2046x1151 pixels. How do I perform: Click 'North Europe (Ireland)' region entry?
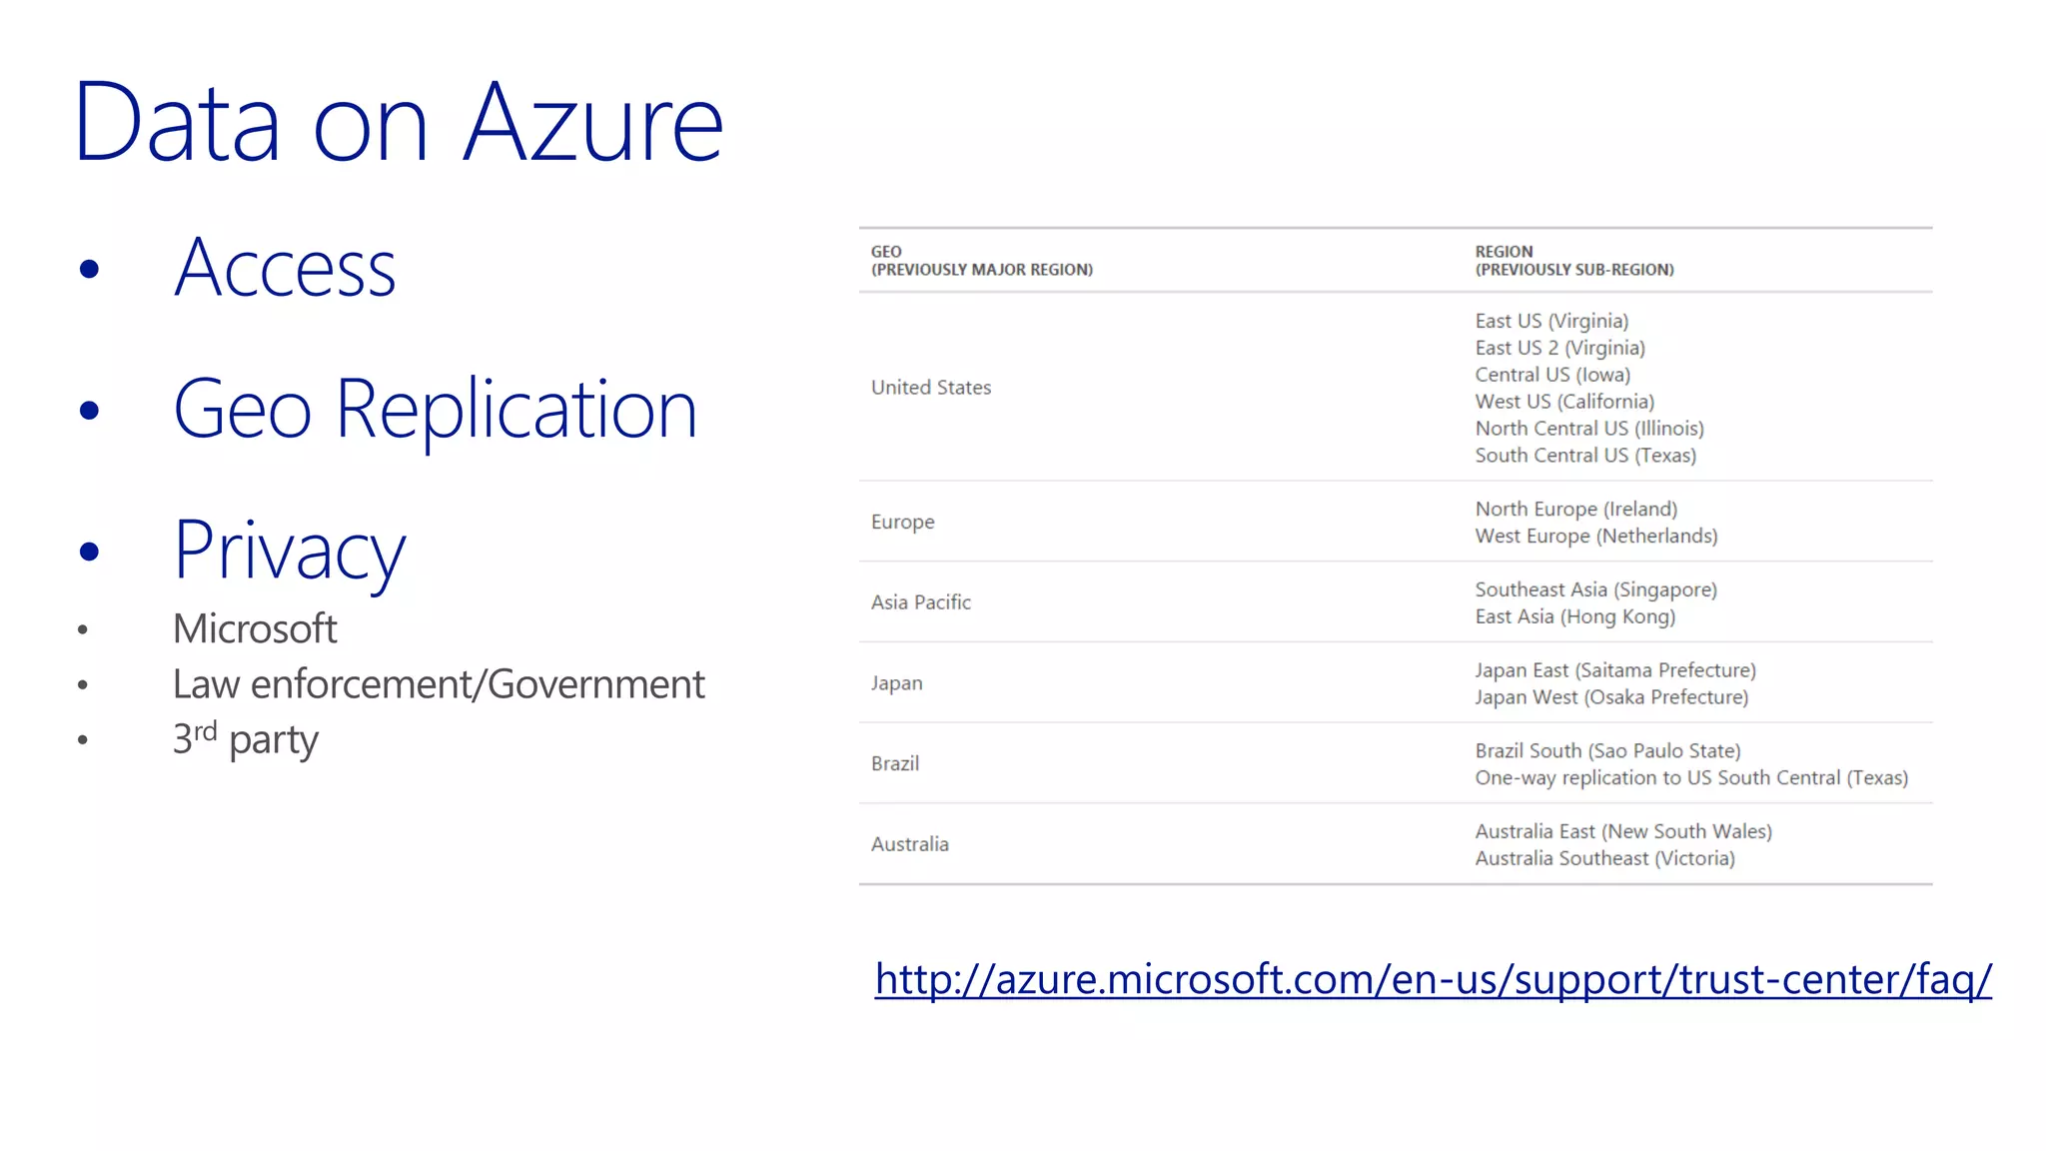point(1576,510)
